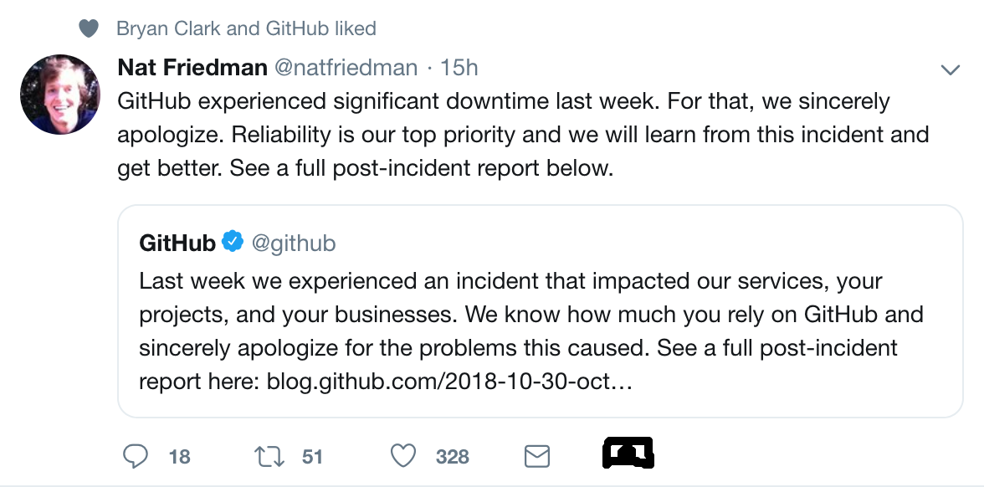Open the direct message envelope icon
This screenshot has width=984, height=487.
pyautogui.click(x=537, y=456)
